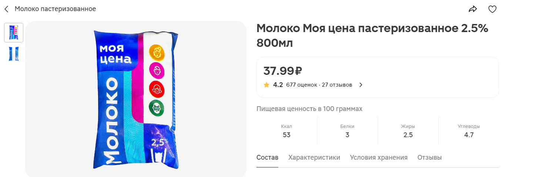Switch to the Отзывы tab

click(429, 157)
